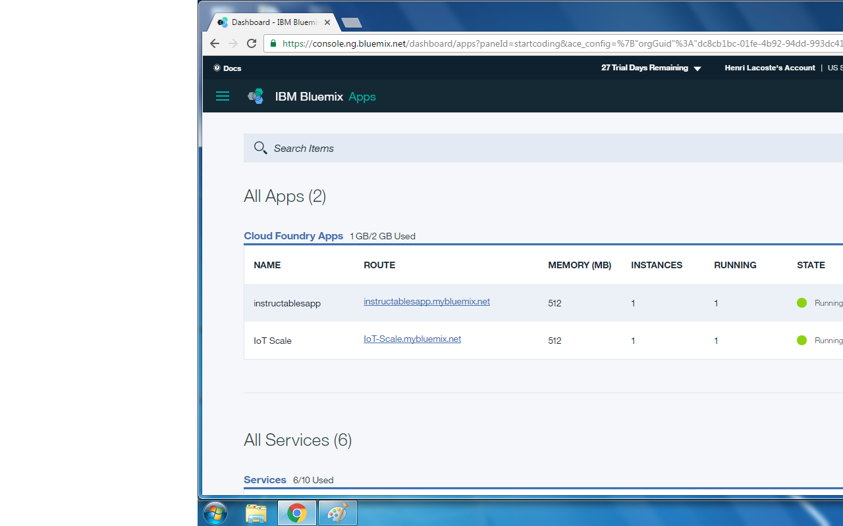Open File Explorer from taskbar
This screenshot has width=843, height=526.
256,513
